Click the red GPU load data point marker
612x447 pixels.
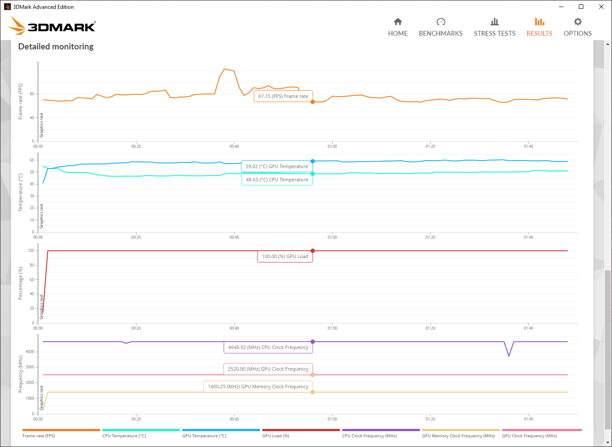click(x=313, y=251)
